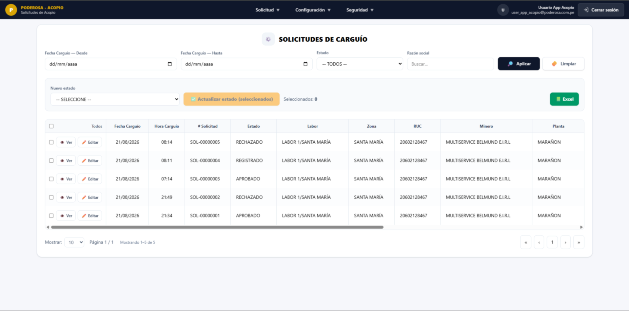
Task: Open the Mostrar rows-per-page dropdown
Action: tap(74, 242)
